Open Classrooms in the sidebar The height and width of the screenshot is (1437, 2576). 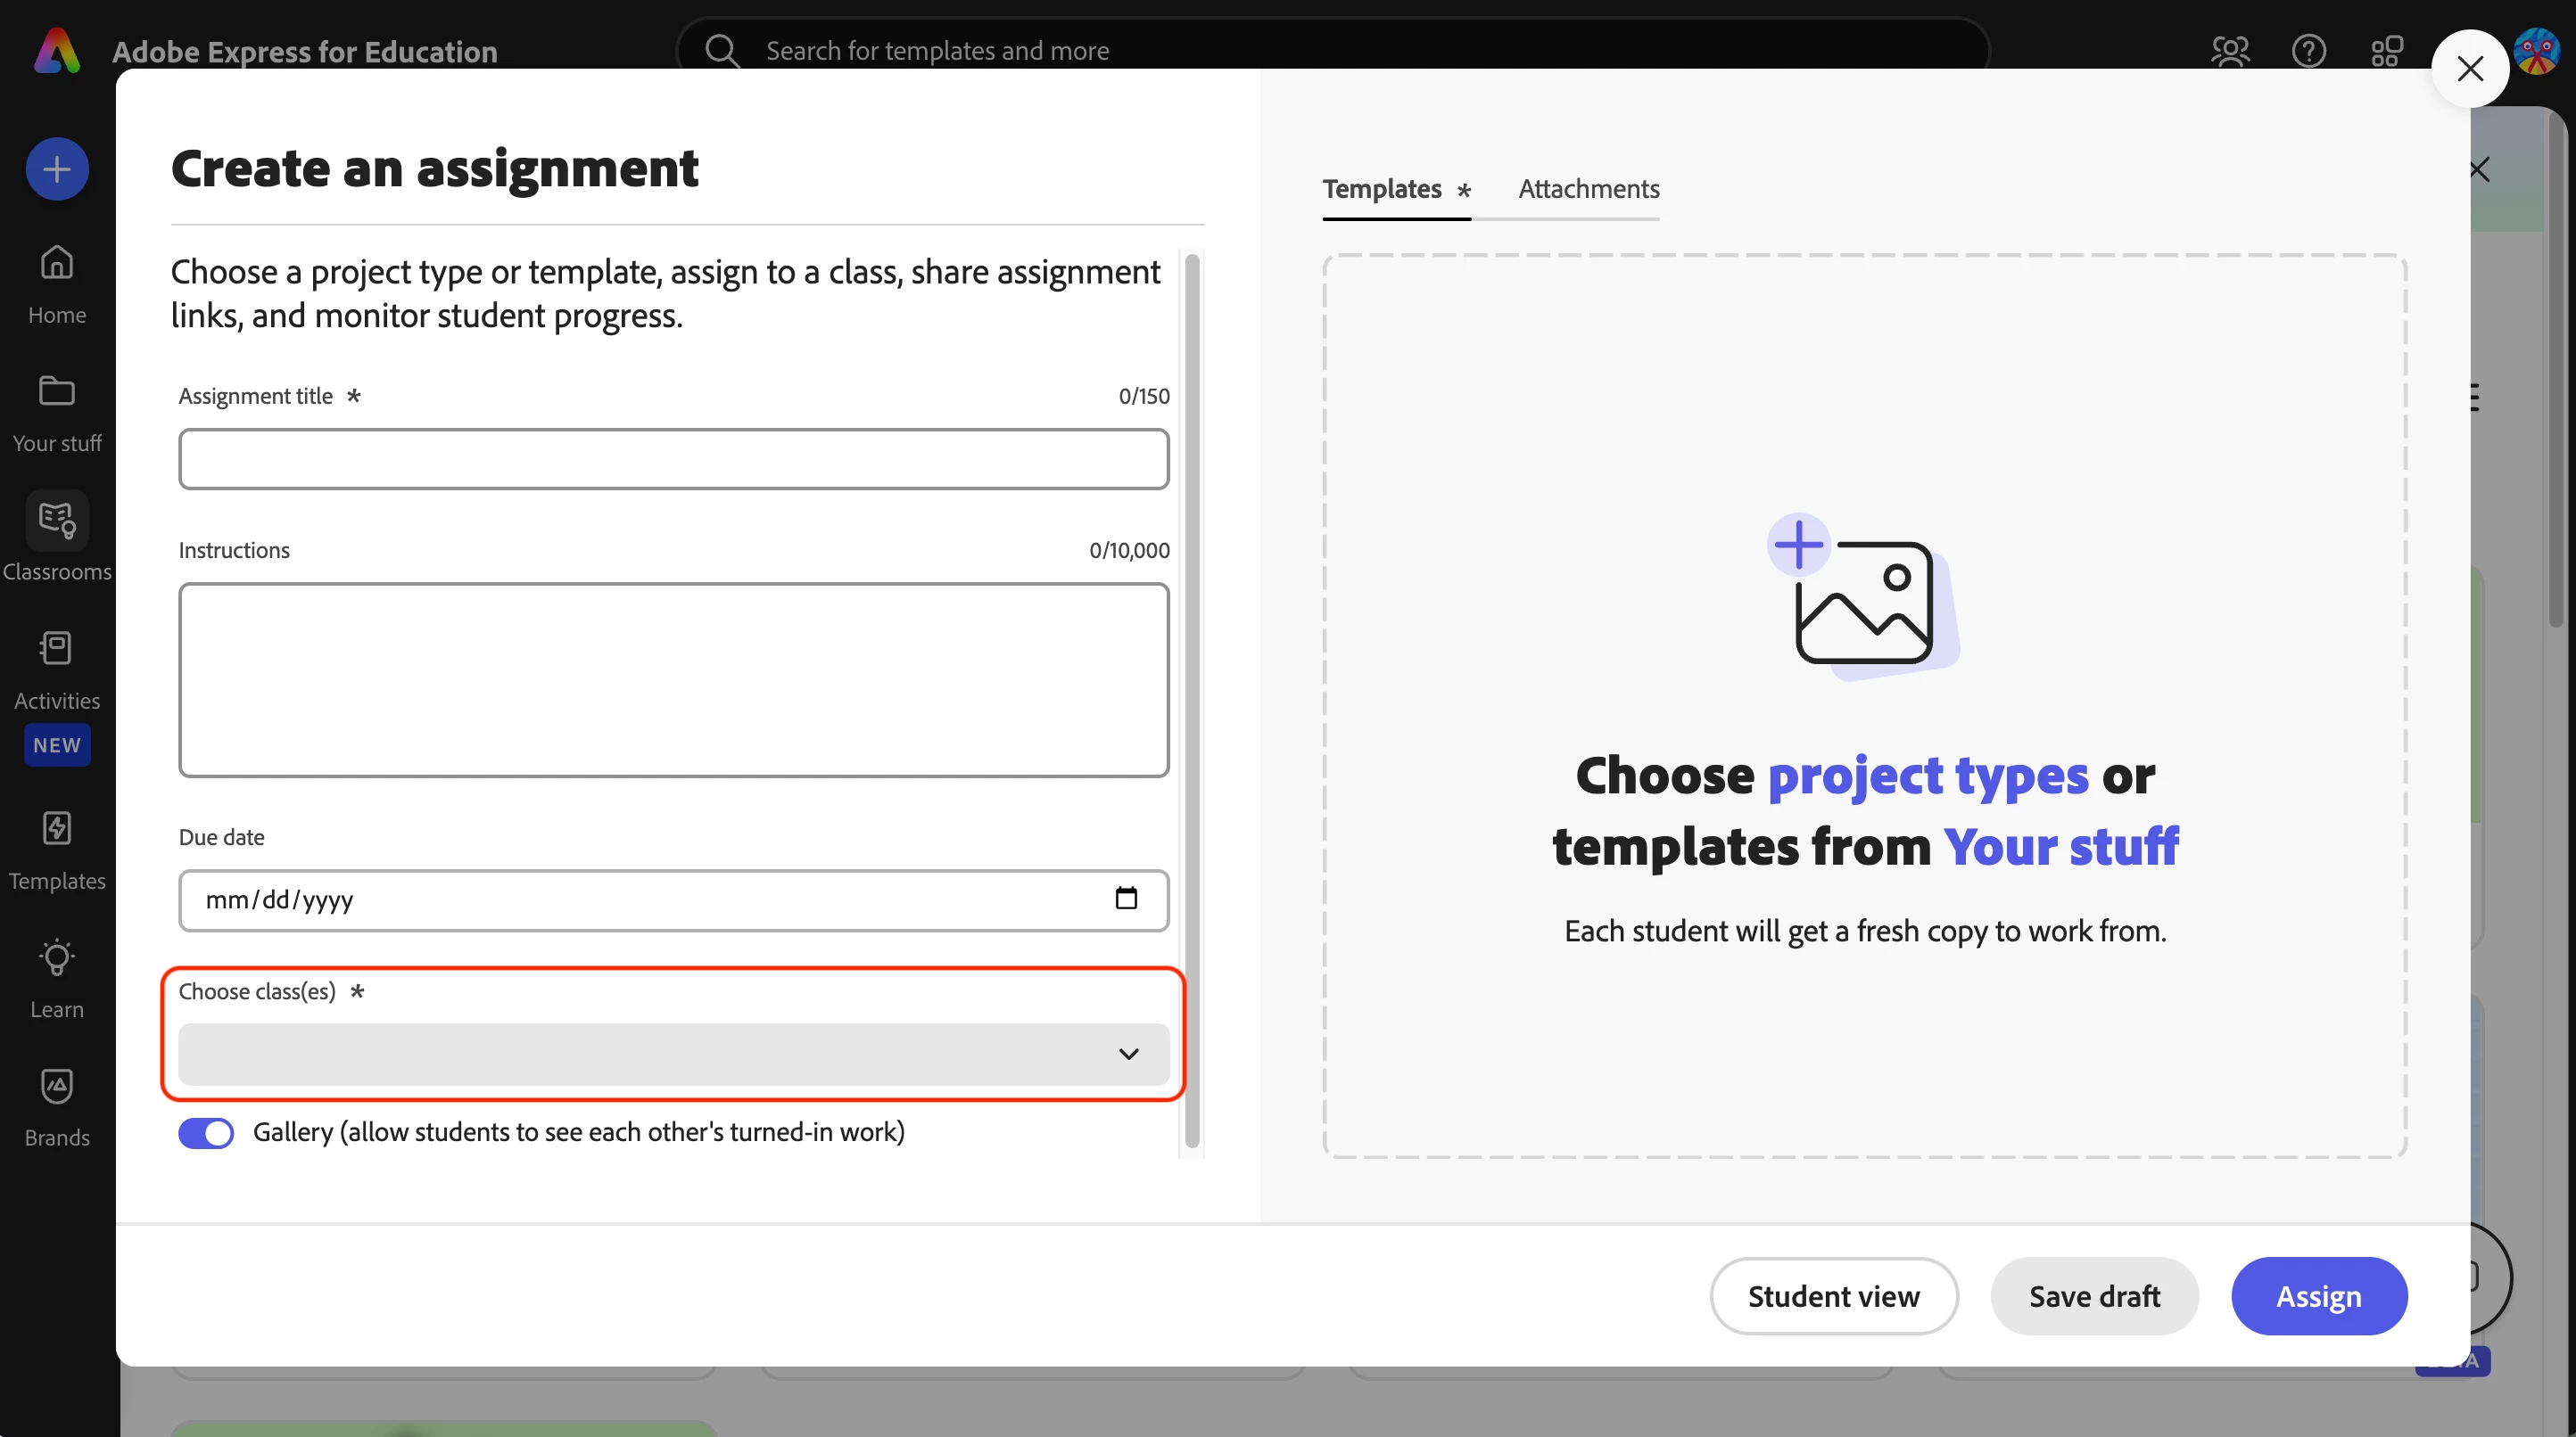[57, 538]
